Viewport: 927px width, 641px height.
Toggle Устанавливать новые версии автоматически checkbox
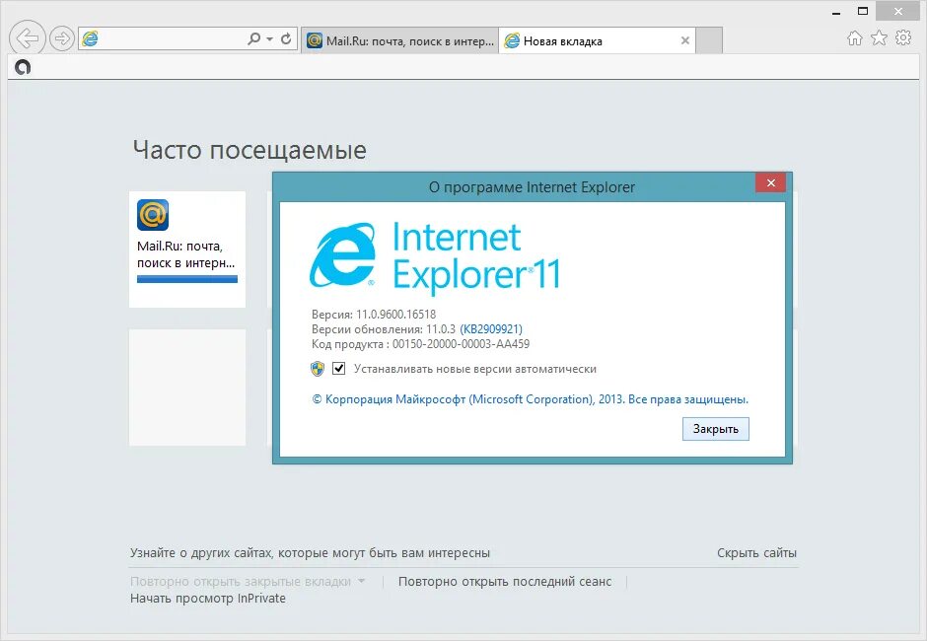(339, 369)
